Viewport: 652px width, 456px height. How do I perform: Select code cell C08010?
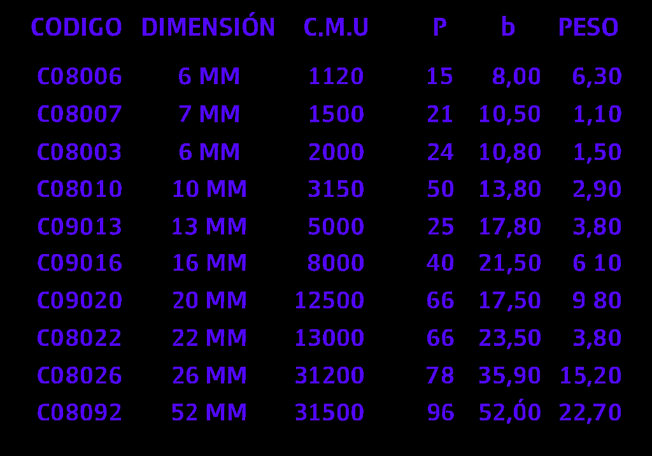point(80,189)
